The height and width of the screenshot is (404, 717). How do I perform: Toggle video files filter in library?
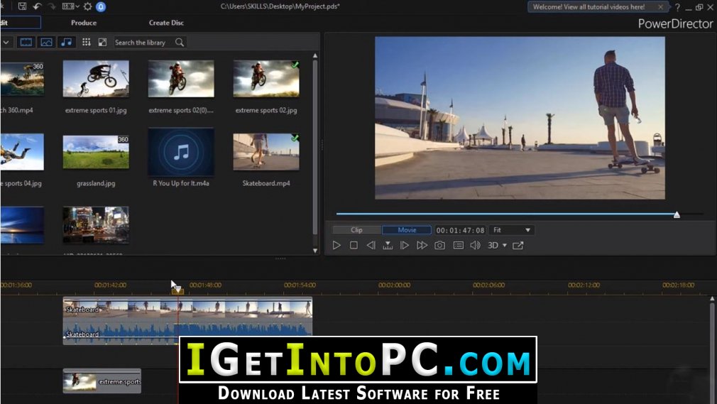click(x=26, y=42)
